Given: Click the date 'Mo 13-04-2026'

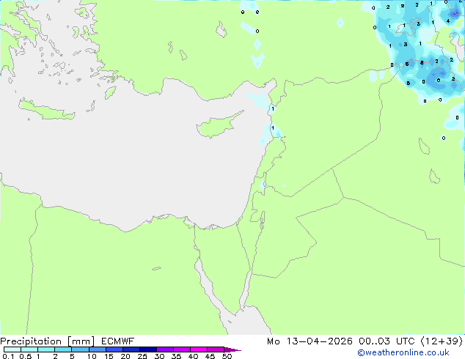Looking at the screenshot, I should [x=310, y=341].
